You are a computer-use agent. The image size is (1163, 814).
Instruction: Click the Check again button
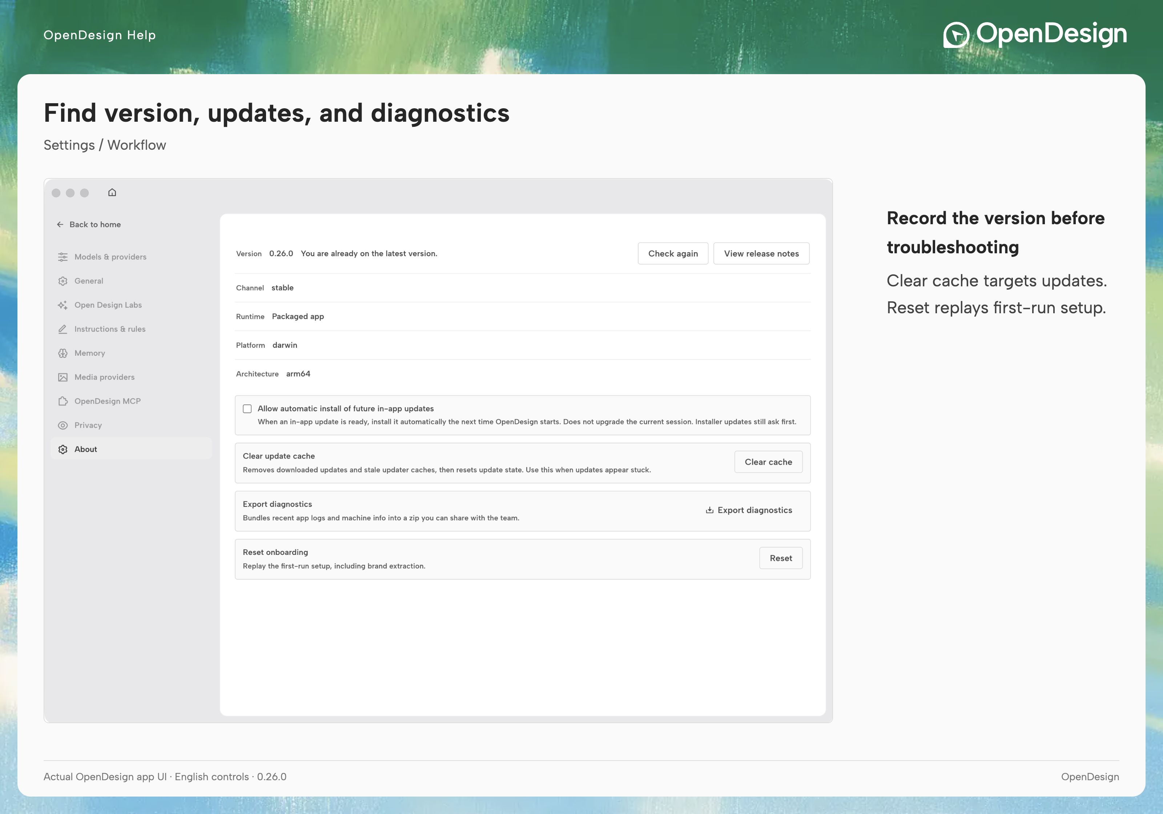click(673, 254)
